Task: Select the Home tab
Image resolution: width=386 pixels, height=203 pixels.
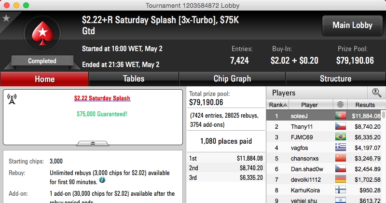Action: [x=44, y=79]
